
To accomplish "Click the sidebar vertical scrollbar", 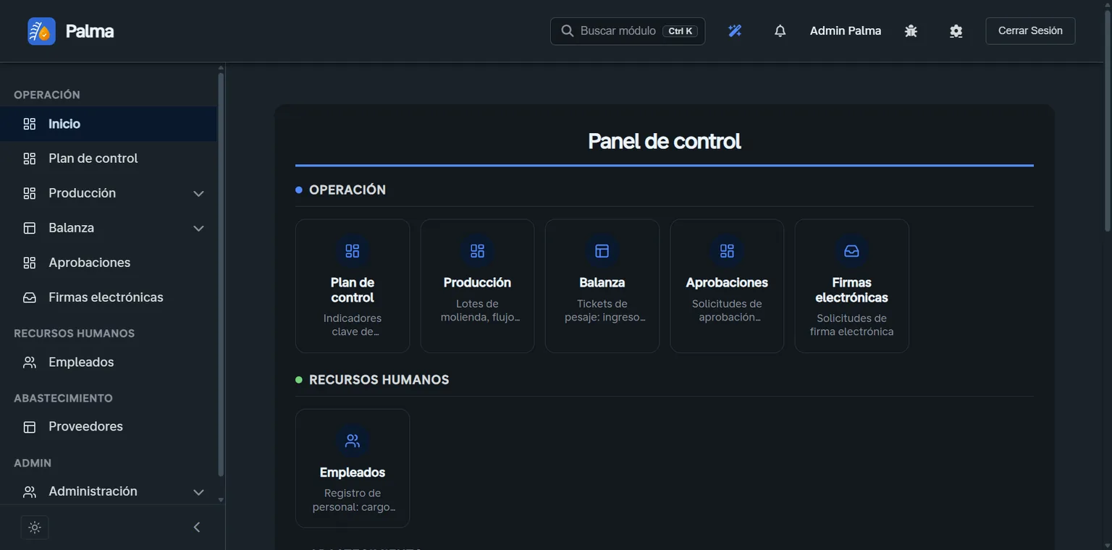I will point(221,275).
